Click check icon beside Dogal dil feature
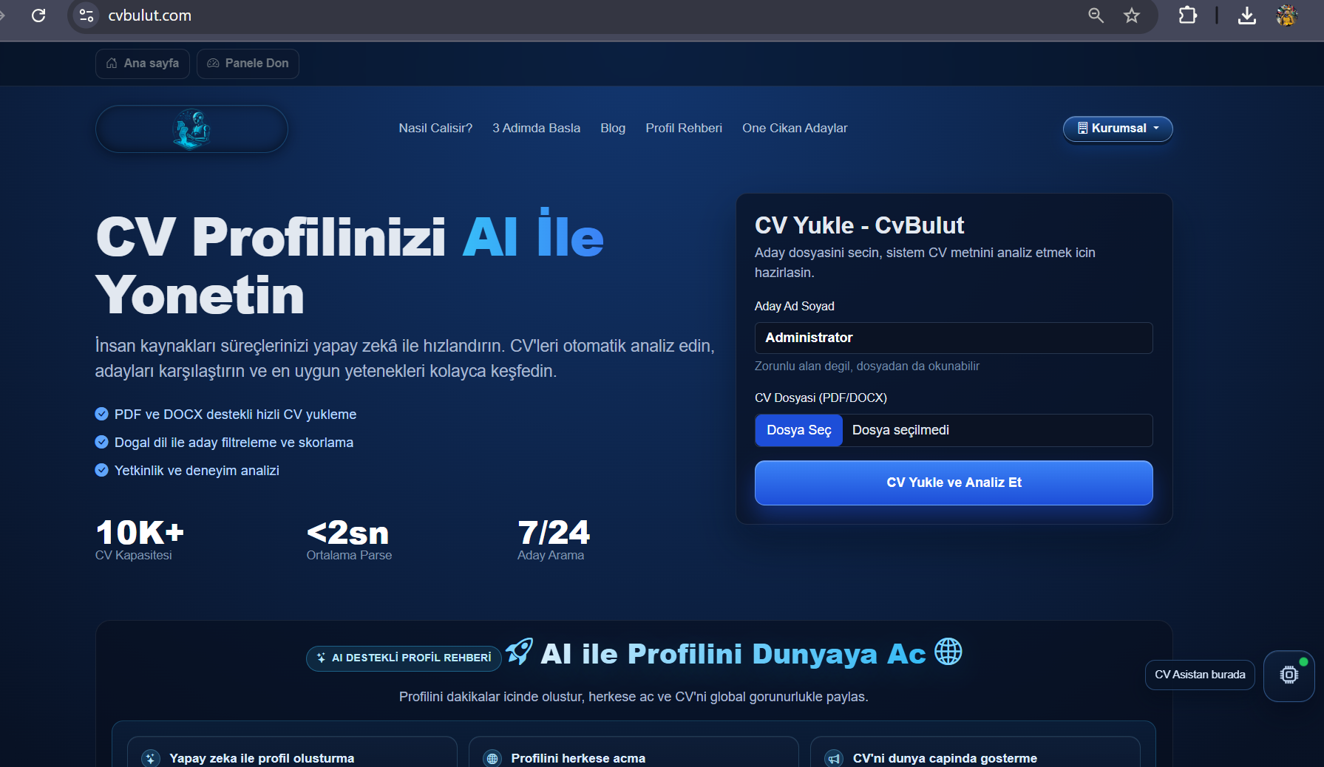Viewport: 1324px width, 767px height. click(102, 442)
